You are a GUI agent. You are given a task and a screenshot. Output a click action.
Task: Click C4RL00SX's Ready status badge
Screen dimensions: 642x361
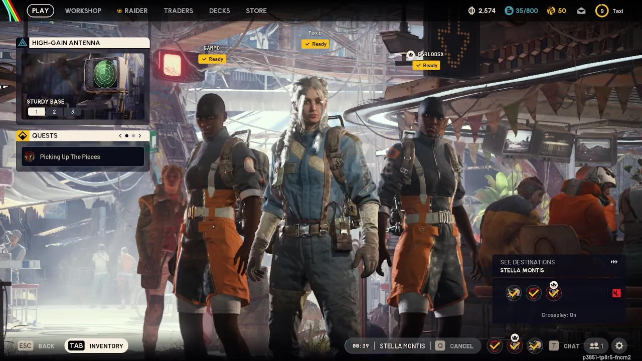coord(426,65)
